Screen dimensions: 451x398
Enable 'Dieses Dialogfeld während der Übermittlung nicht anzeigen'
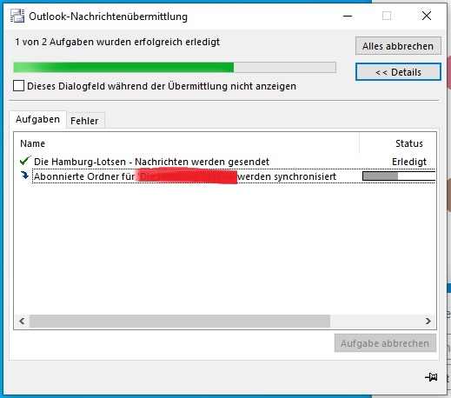(x=18, y=86)
